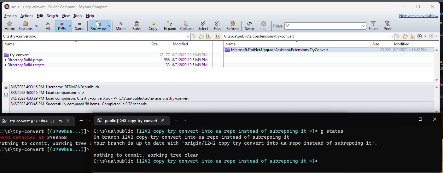This screenshot has height=173, width=443.
Task: Sort right pane by Name column
Action: click(297, 44)
